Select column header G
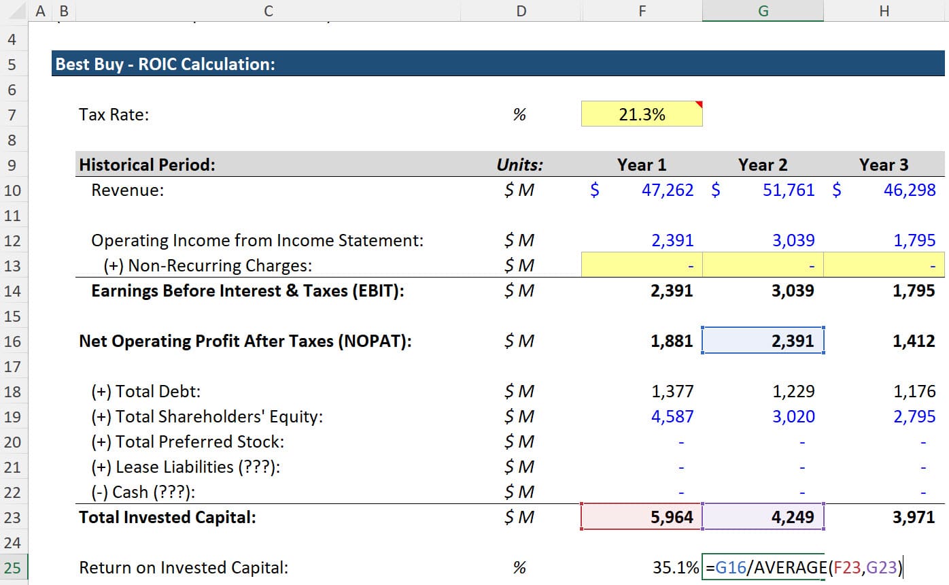The height and width of the screenshot is (585, 949). pyautogui.click(x=763, y=11)
